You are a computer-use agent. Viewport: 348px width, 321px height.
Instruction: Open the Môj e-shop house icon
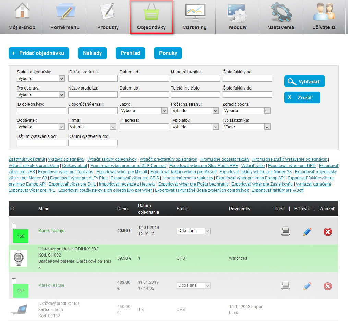[22, 12]
